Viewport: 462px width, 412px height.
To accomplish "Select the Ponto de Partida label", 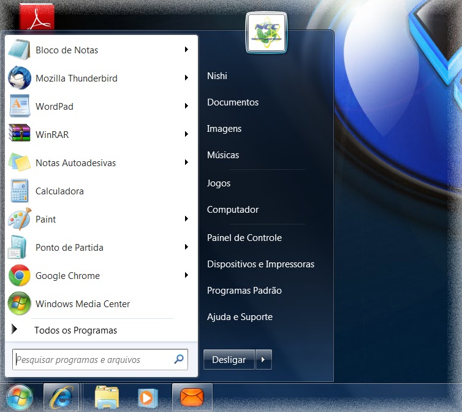I will point(69,248).
